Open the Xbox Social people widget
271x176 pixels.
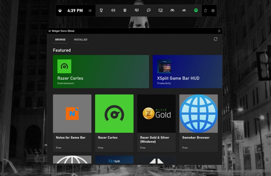tap(184, 10)
